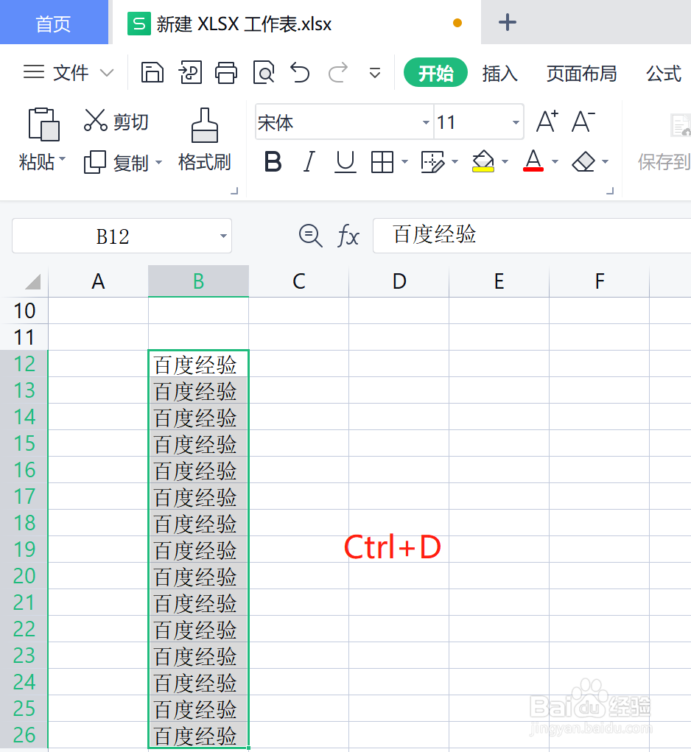
Task: Expand the fill color dropdown arrow
Action: pos(505,161)
